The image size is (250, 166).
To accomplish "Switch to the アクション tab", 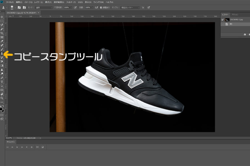I will [x=235, y=15].
